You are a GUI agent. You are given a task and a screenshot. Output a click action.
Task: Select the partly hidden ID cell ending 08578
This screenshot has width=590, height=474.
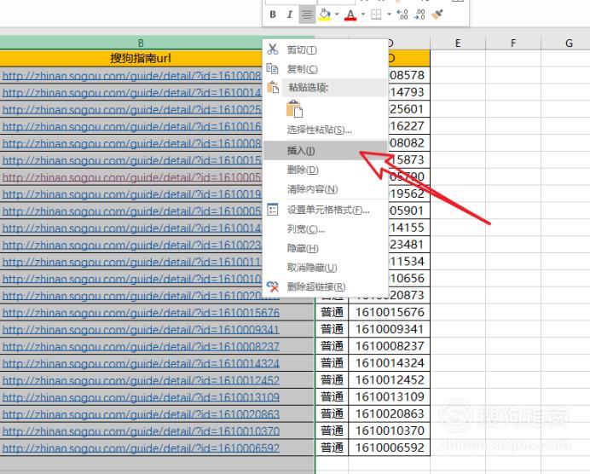(408, 75)
